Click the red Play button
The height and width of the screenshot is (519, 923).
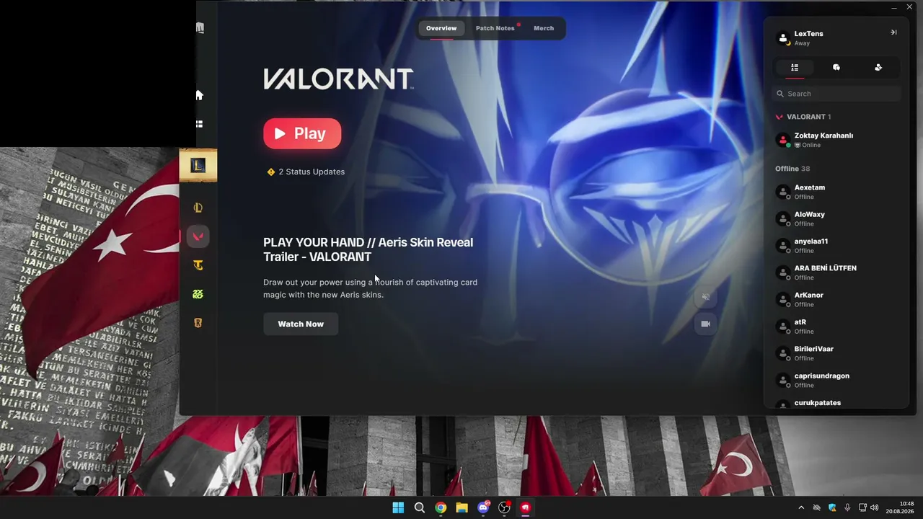click(302, 133)
